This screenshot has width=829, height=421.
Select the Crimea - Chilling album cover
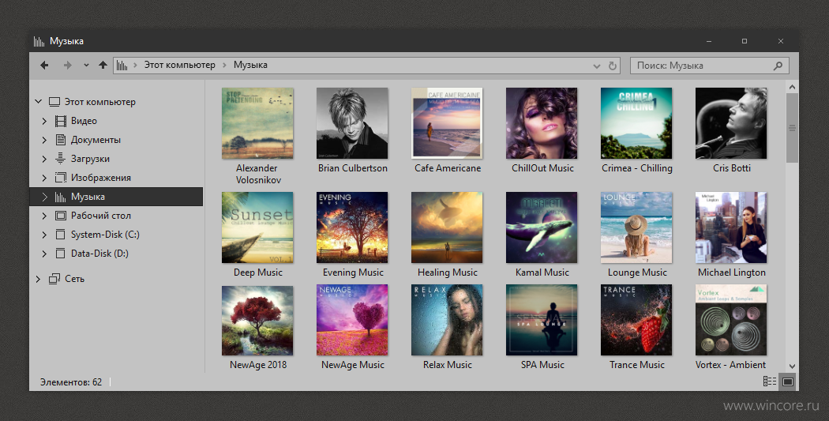point(636,123)
